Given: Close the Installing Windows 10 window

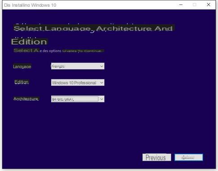Looking at the screenshot, I should [209, 4].
